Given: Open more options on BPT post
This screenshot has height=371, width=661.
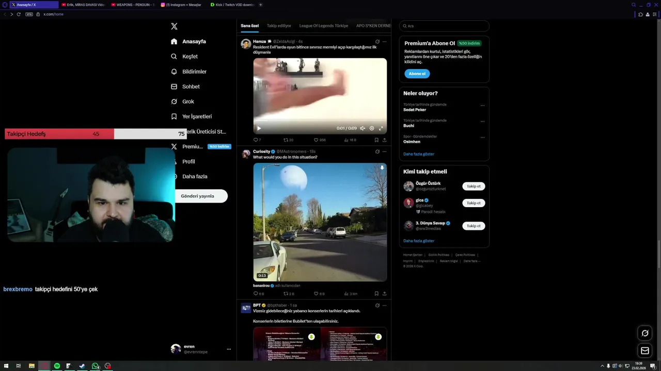Looking at the screenshot, I should pyautogui.click(x=384, y=306).
